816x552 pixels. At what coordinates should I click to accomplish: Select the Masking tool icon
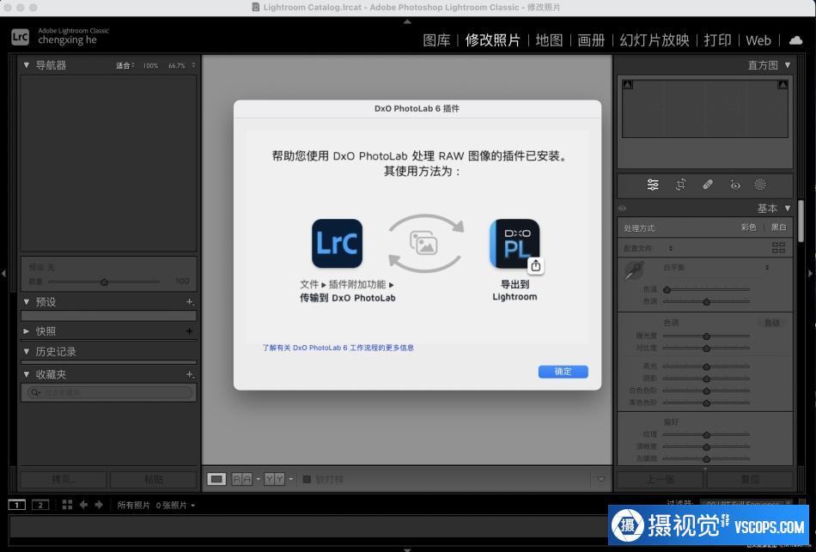pos(760,185)
